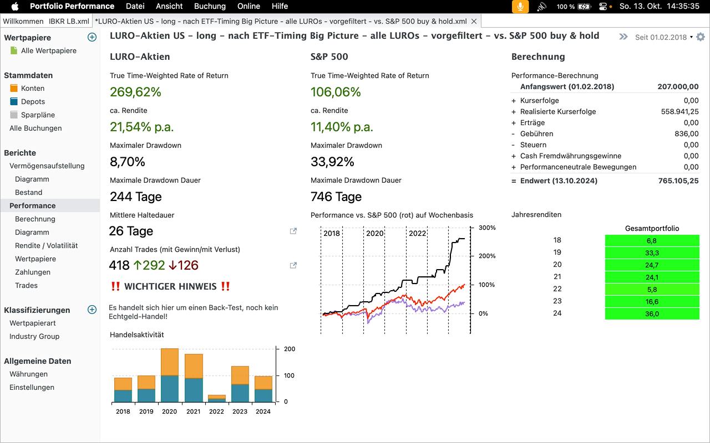
Task: Click the orange microphone icon in the menu bar
Action: (520, 7)
